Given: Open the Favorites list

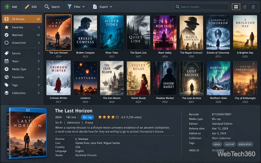Looking at the screenshot, I should coord(22,27).
